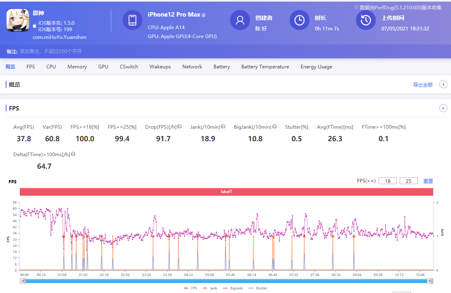The height and width of the screenshot is (293, 451).
Task: Collapse the FPS section with down arrow
Action: (443, 108)
